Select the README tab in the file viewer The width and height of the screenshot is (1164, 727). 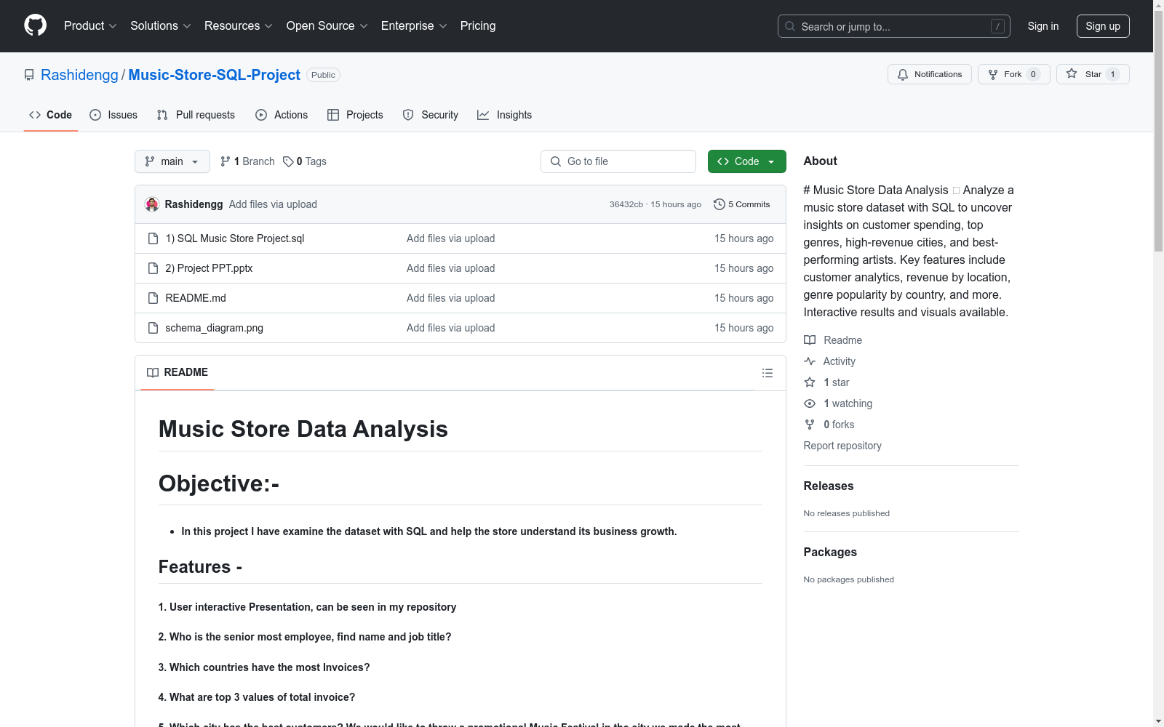178,372
